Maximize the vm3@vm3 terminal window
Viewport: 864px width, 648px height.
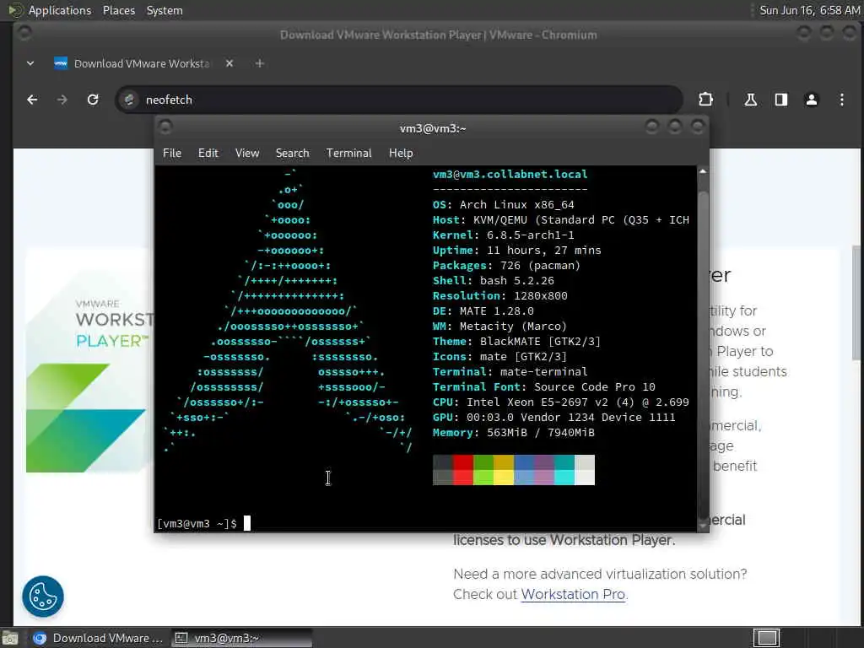click(674, 127)
